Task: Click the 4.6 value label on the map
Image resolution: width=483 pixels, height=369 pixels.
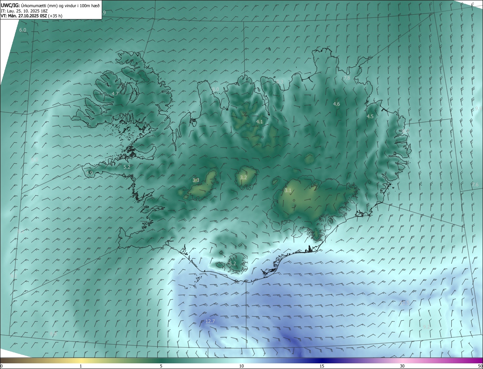Action: (336, 104)
